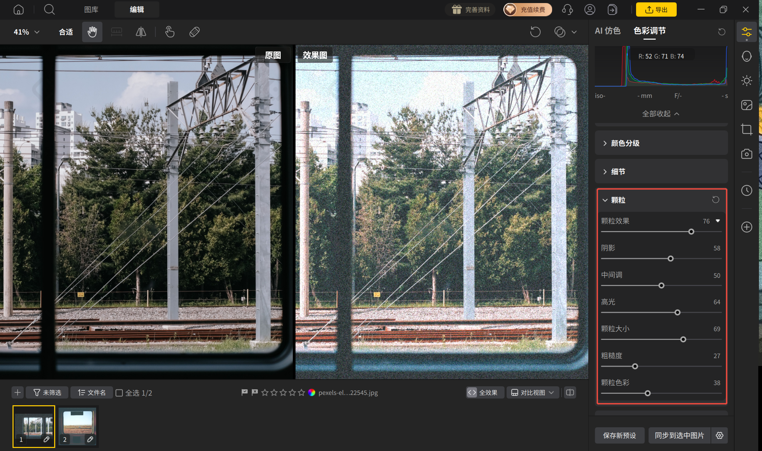Viewport: 762px width, 451px height.
Task: Open the user account profile icon
Action: click(590, 9)
